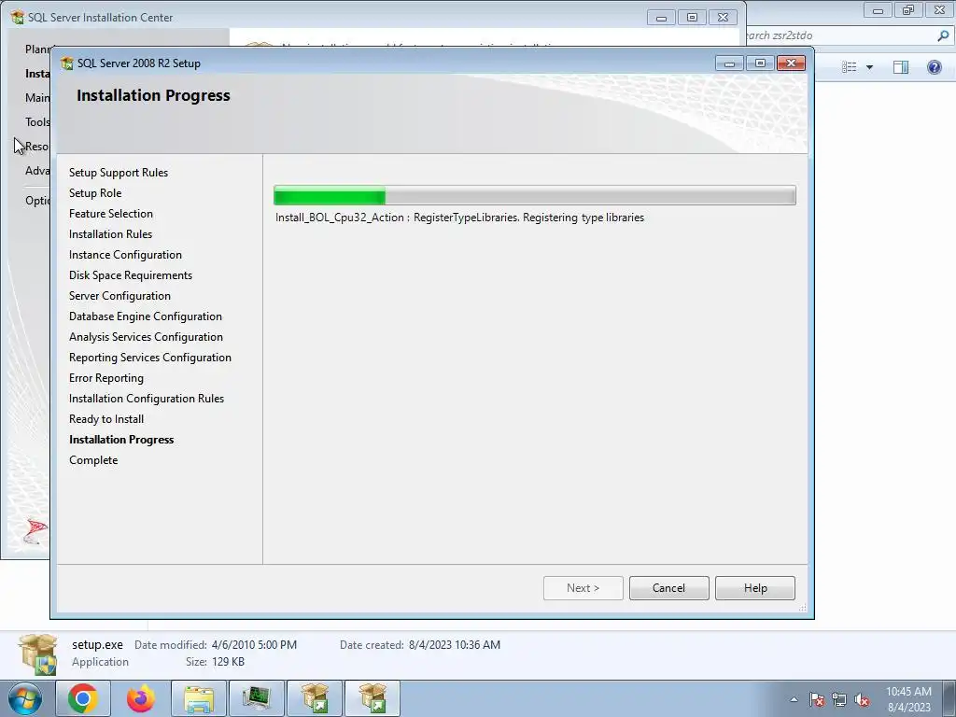Minimize the SQL Server 2008 R2 Setup window

coord(729,63)
